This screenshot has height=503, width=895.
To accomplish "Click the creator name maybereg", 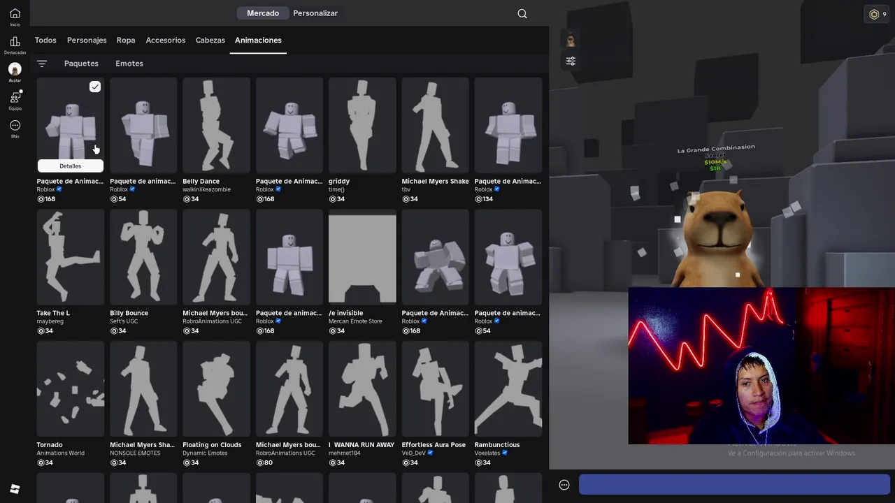I will [x=50, y=321].
